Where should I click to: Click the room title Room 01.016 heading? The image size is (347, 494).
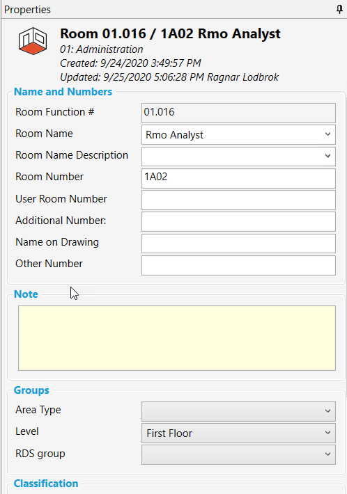pos(170,33)
